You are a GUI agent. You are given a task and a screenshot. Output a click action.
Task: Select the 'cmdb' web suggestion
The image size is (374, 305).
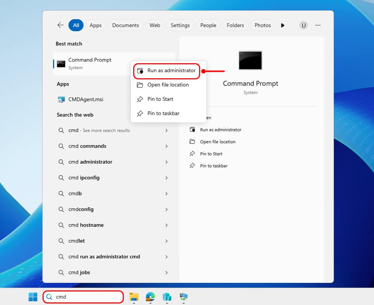114,194
